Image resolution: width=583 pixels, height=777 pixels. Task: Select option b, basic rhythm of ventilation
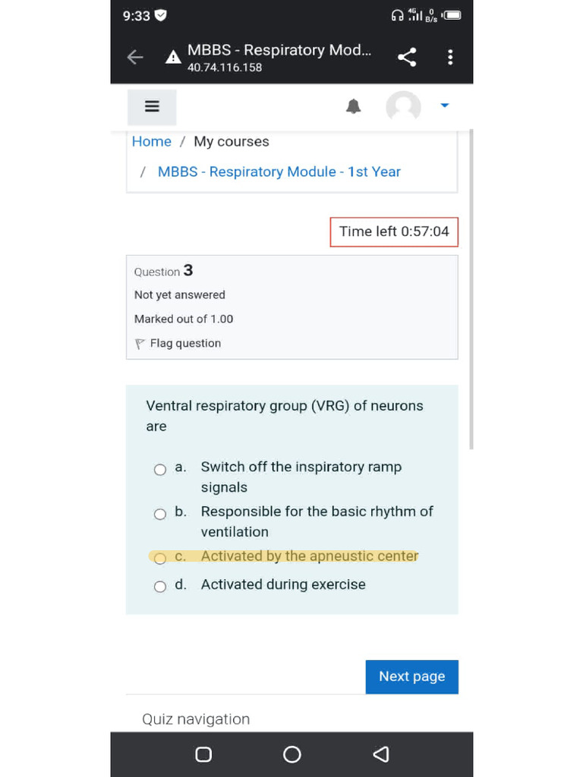(160, 514)
